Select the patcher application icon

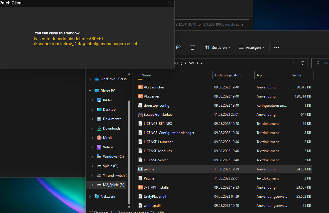click(x=140, y=169)
